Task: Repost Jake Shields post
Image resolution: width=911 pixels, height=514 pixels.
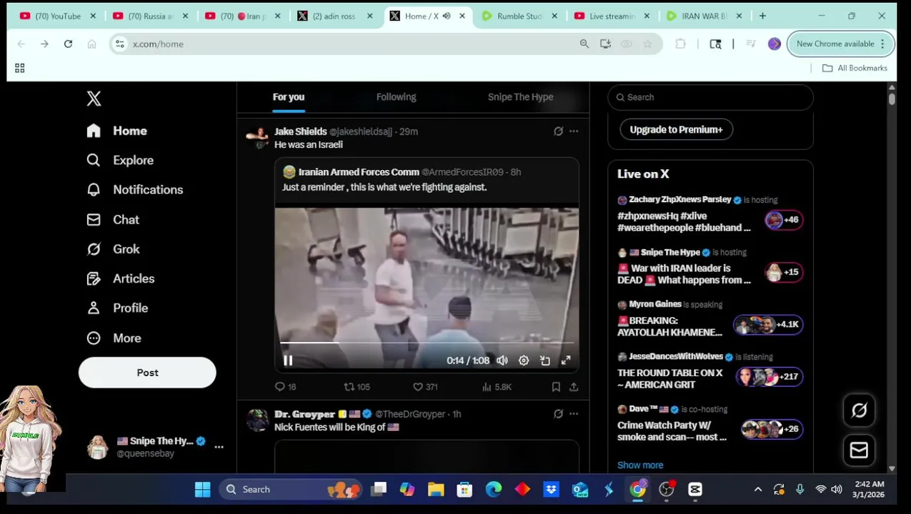Action: click(x=357, y=387)
